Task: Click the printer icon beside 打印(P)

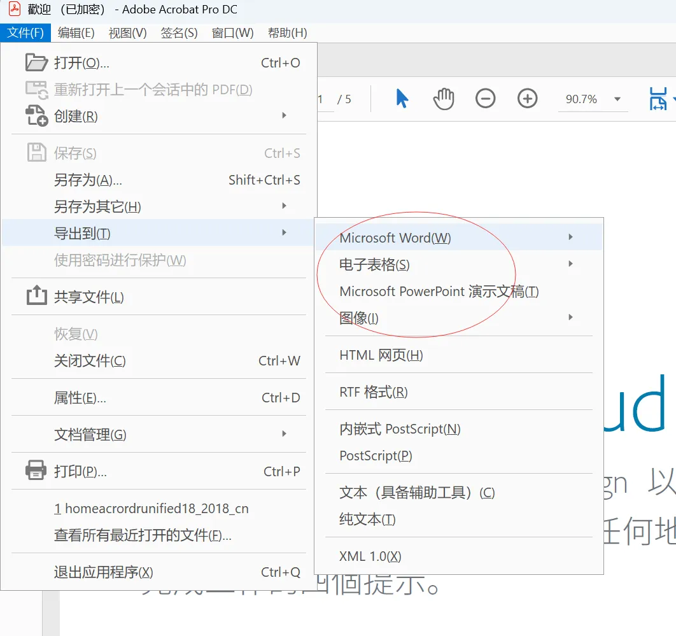Action: [36, 470]
